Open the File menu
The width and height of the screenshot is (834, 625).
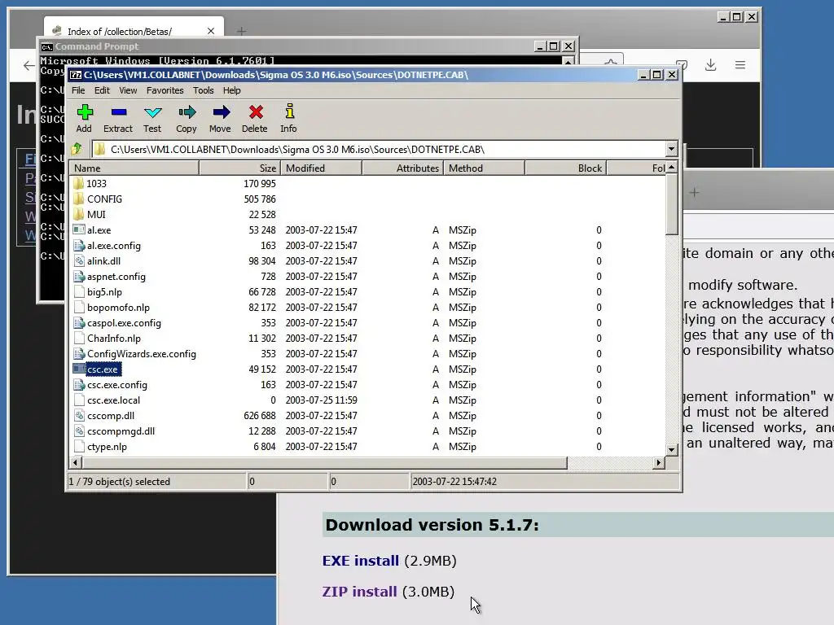tap(78, 90)
